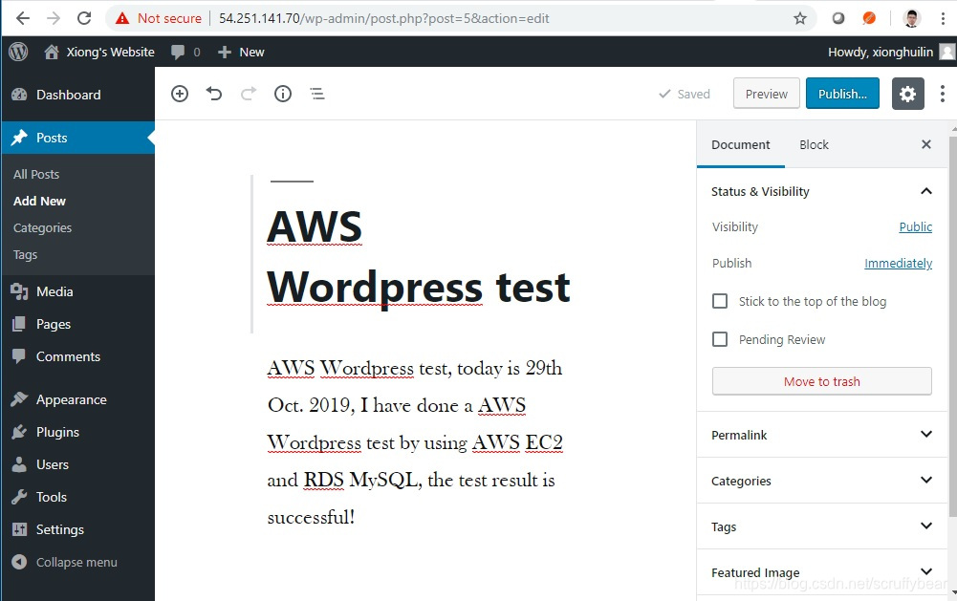Click the Not secure warning icon
Viewport: 957px width, 601px height.
click(x=122, y=18)
